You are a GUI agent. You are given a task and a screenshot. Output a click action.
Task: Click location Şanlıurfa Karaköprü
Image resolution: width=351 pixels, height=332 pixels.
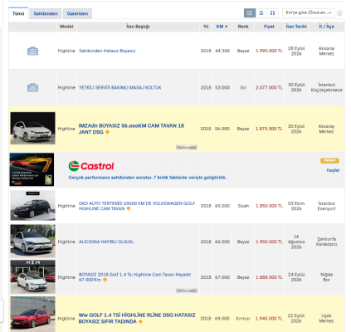pyautogui.click(x=326, y=242)
